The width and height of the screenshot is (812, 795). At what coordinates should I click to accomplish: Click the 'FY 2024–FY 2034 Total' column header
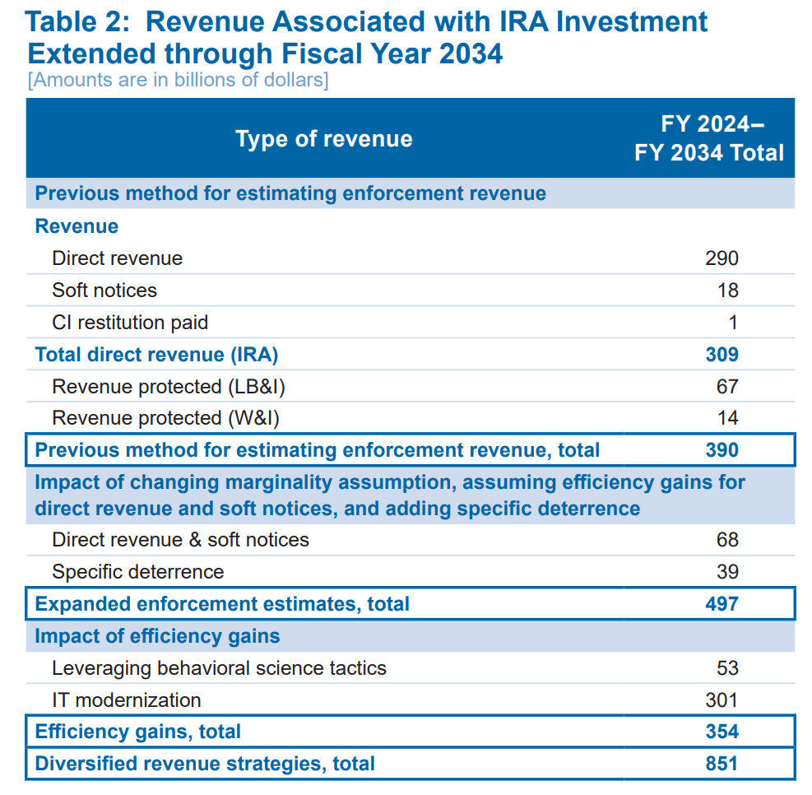click(x=709, y=138)
